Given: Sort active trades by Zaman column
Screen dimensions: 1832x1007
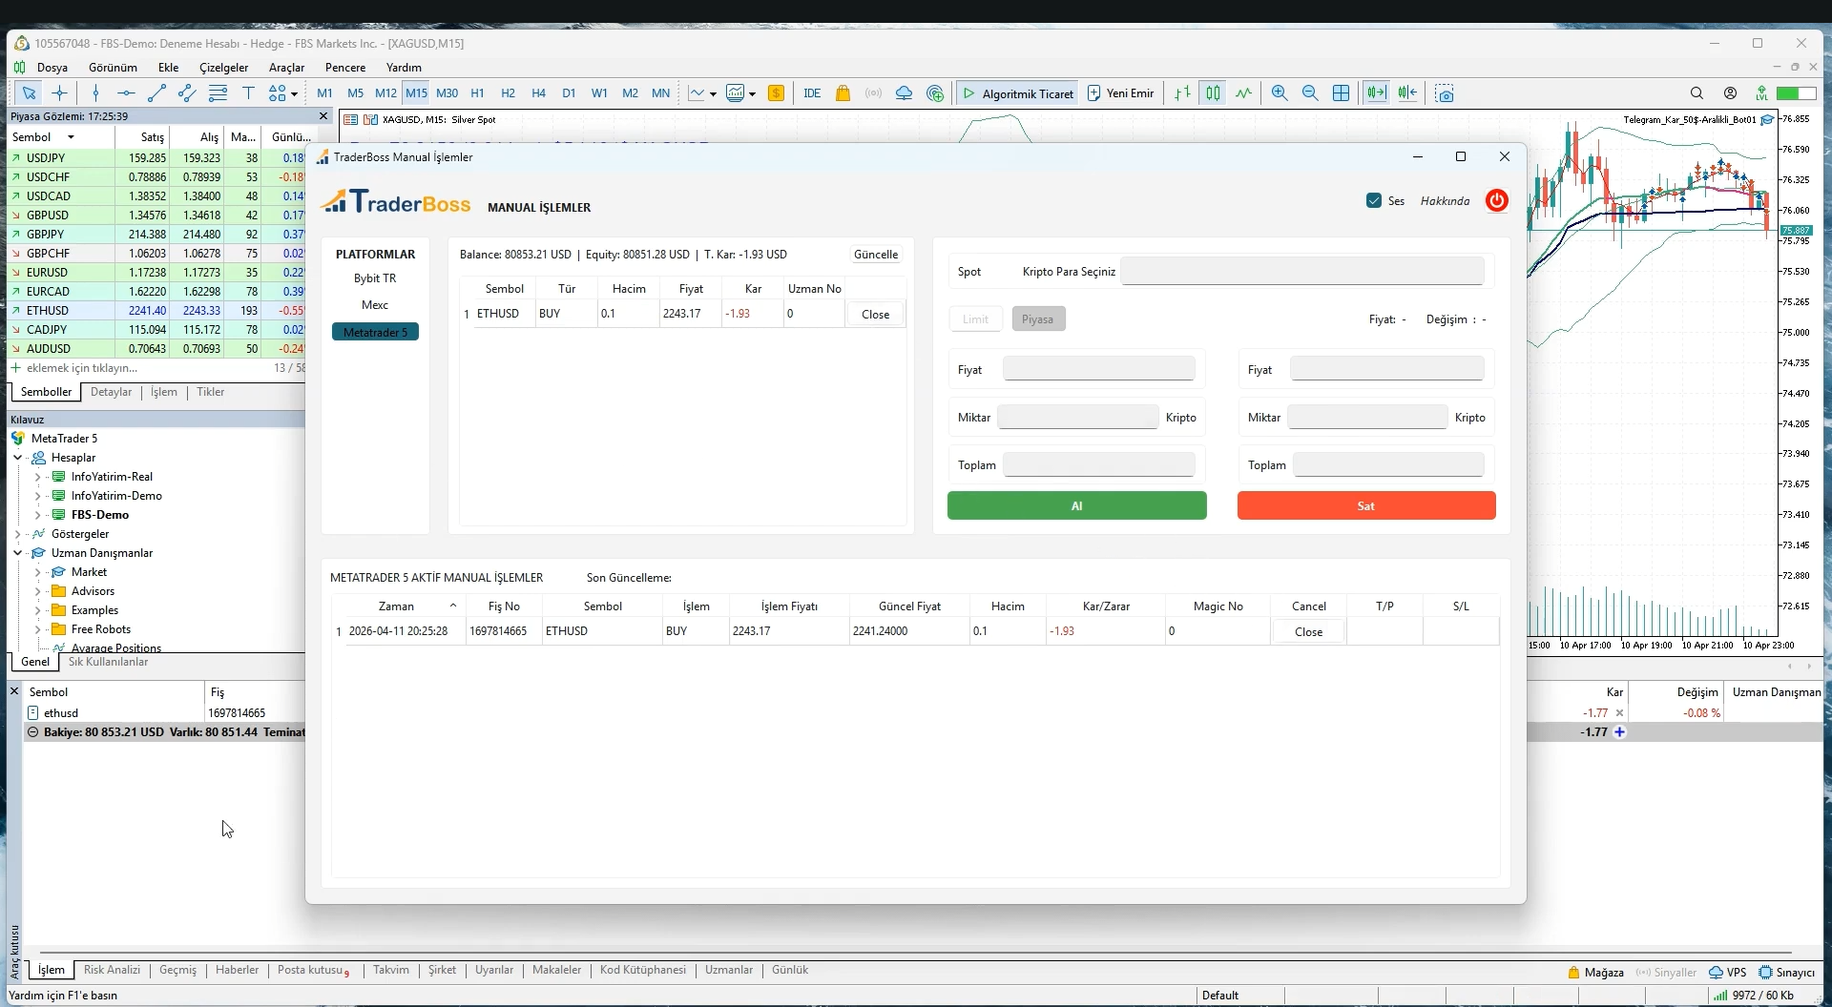Looking at the screenshot, I should pyautogui.click(x=396, y=606).
